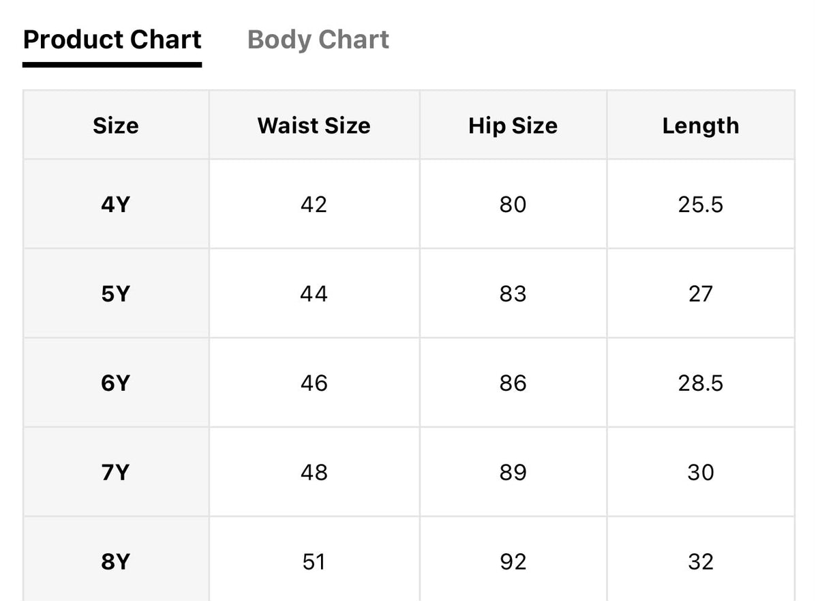The width and height of the screenshot is (818, 601).
Task: Click waist value 42 for 4Y
Action: click(x=314, y=204)
